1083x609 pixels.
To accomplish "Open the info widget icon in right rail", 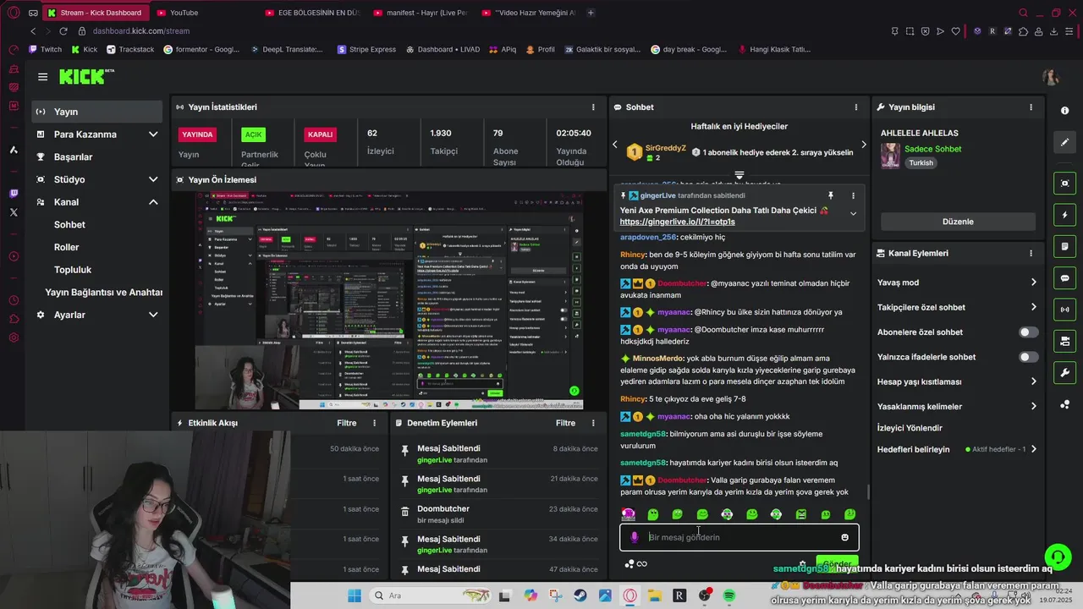I will pyautogui.click(x=1064, y=111).
